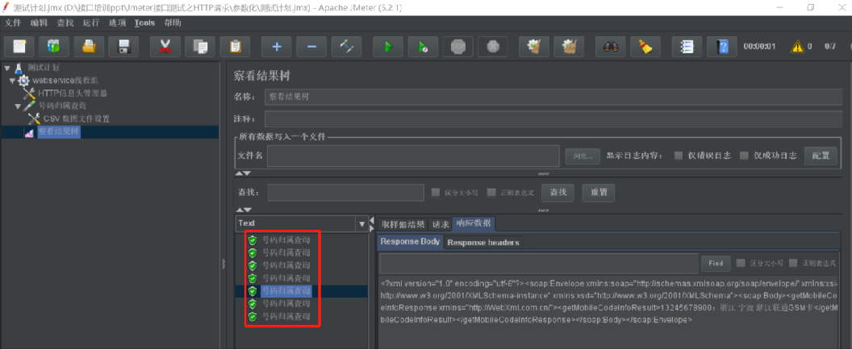Focus the 查找 search text field
The width and height of the screenshot is (852, 350).
pyautogui.click(x=345, y=193)
